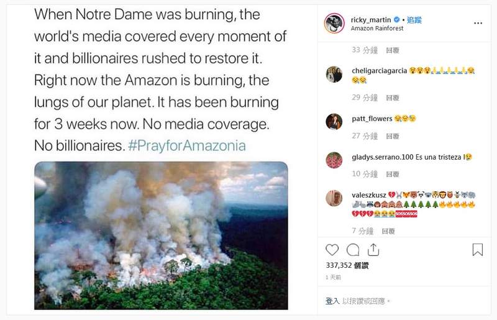
Task: Save post with bookmark icon
Action: tap(477, 250)
